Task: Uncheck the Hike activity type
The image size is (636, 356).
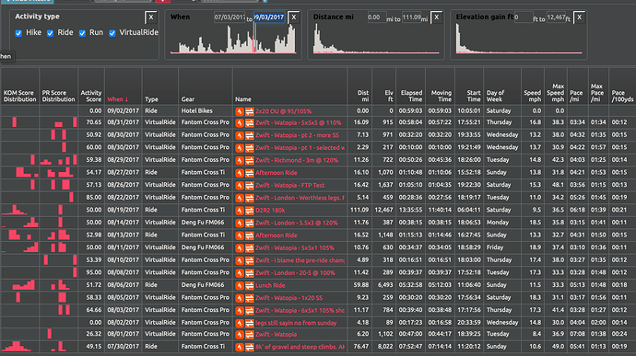Action: pos(18,33)
